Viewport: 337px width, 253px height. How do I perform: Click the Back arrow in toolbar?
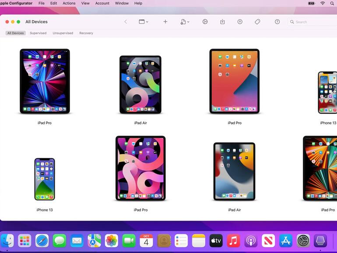click(126, 22)
